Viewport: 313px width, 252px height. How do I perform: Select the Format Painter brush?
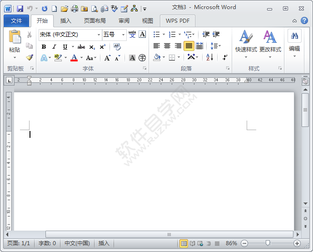30,57
